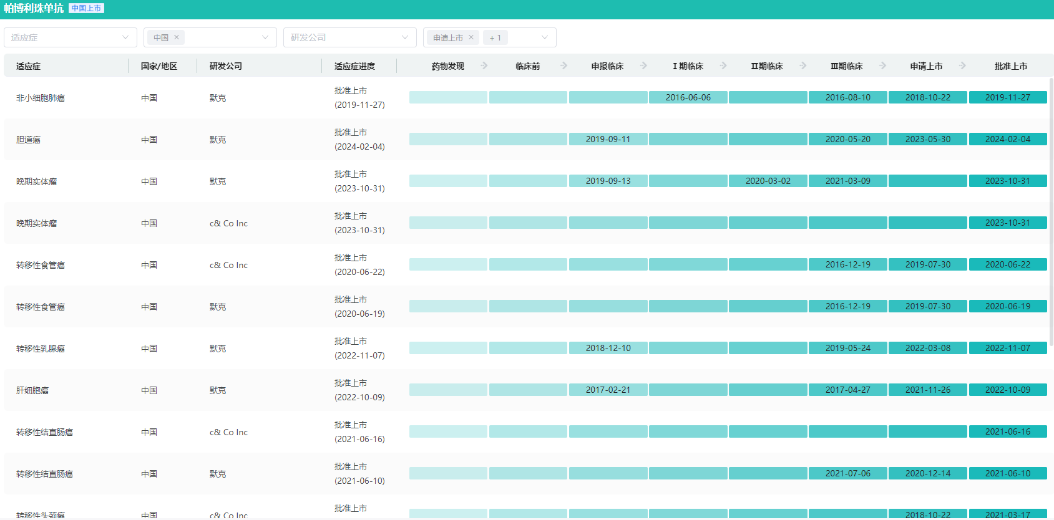Click the vertical scrollbar on the right

click(1051, 212)
